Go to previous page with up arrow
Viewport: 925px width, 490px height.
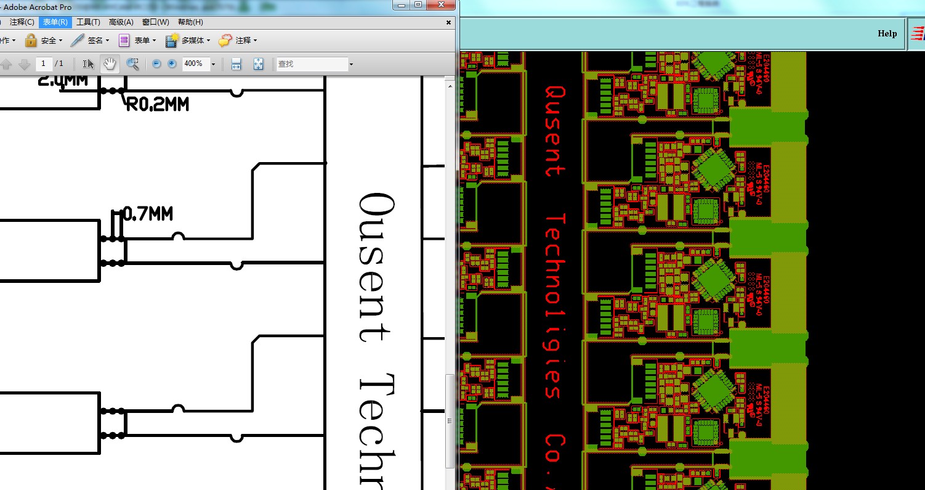click(x=7, y=64)
